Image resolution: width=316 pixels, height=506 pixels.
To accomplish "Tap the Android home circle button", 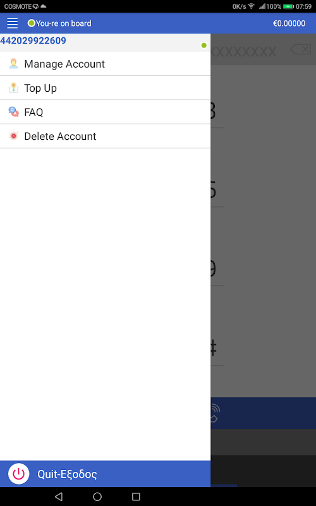I will [x=97, y=497].
